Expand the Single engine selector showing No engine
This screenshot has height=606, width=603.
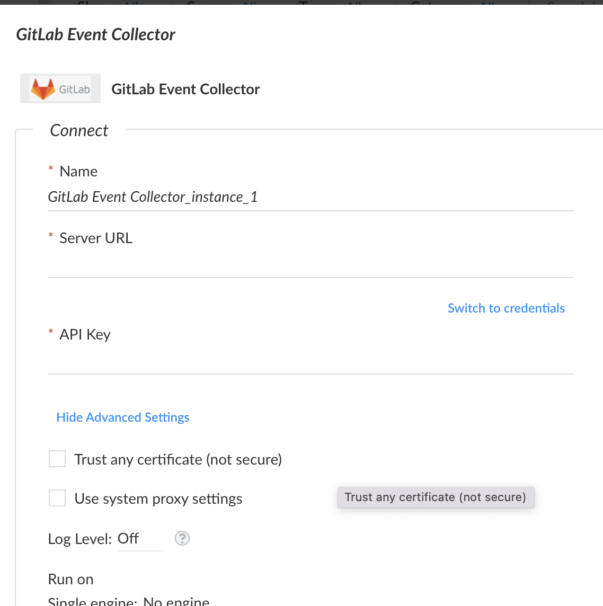pos(176,602)
